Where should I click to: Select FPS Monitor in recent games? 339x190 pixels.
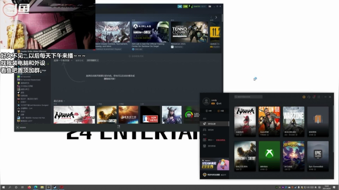[192, 115]
